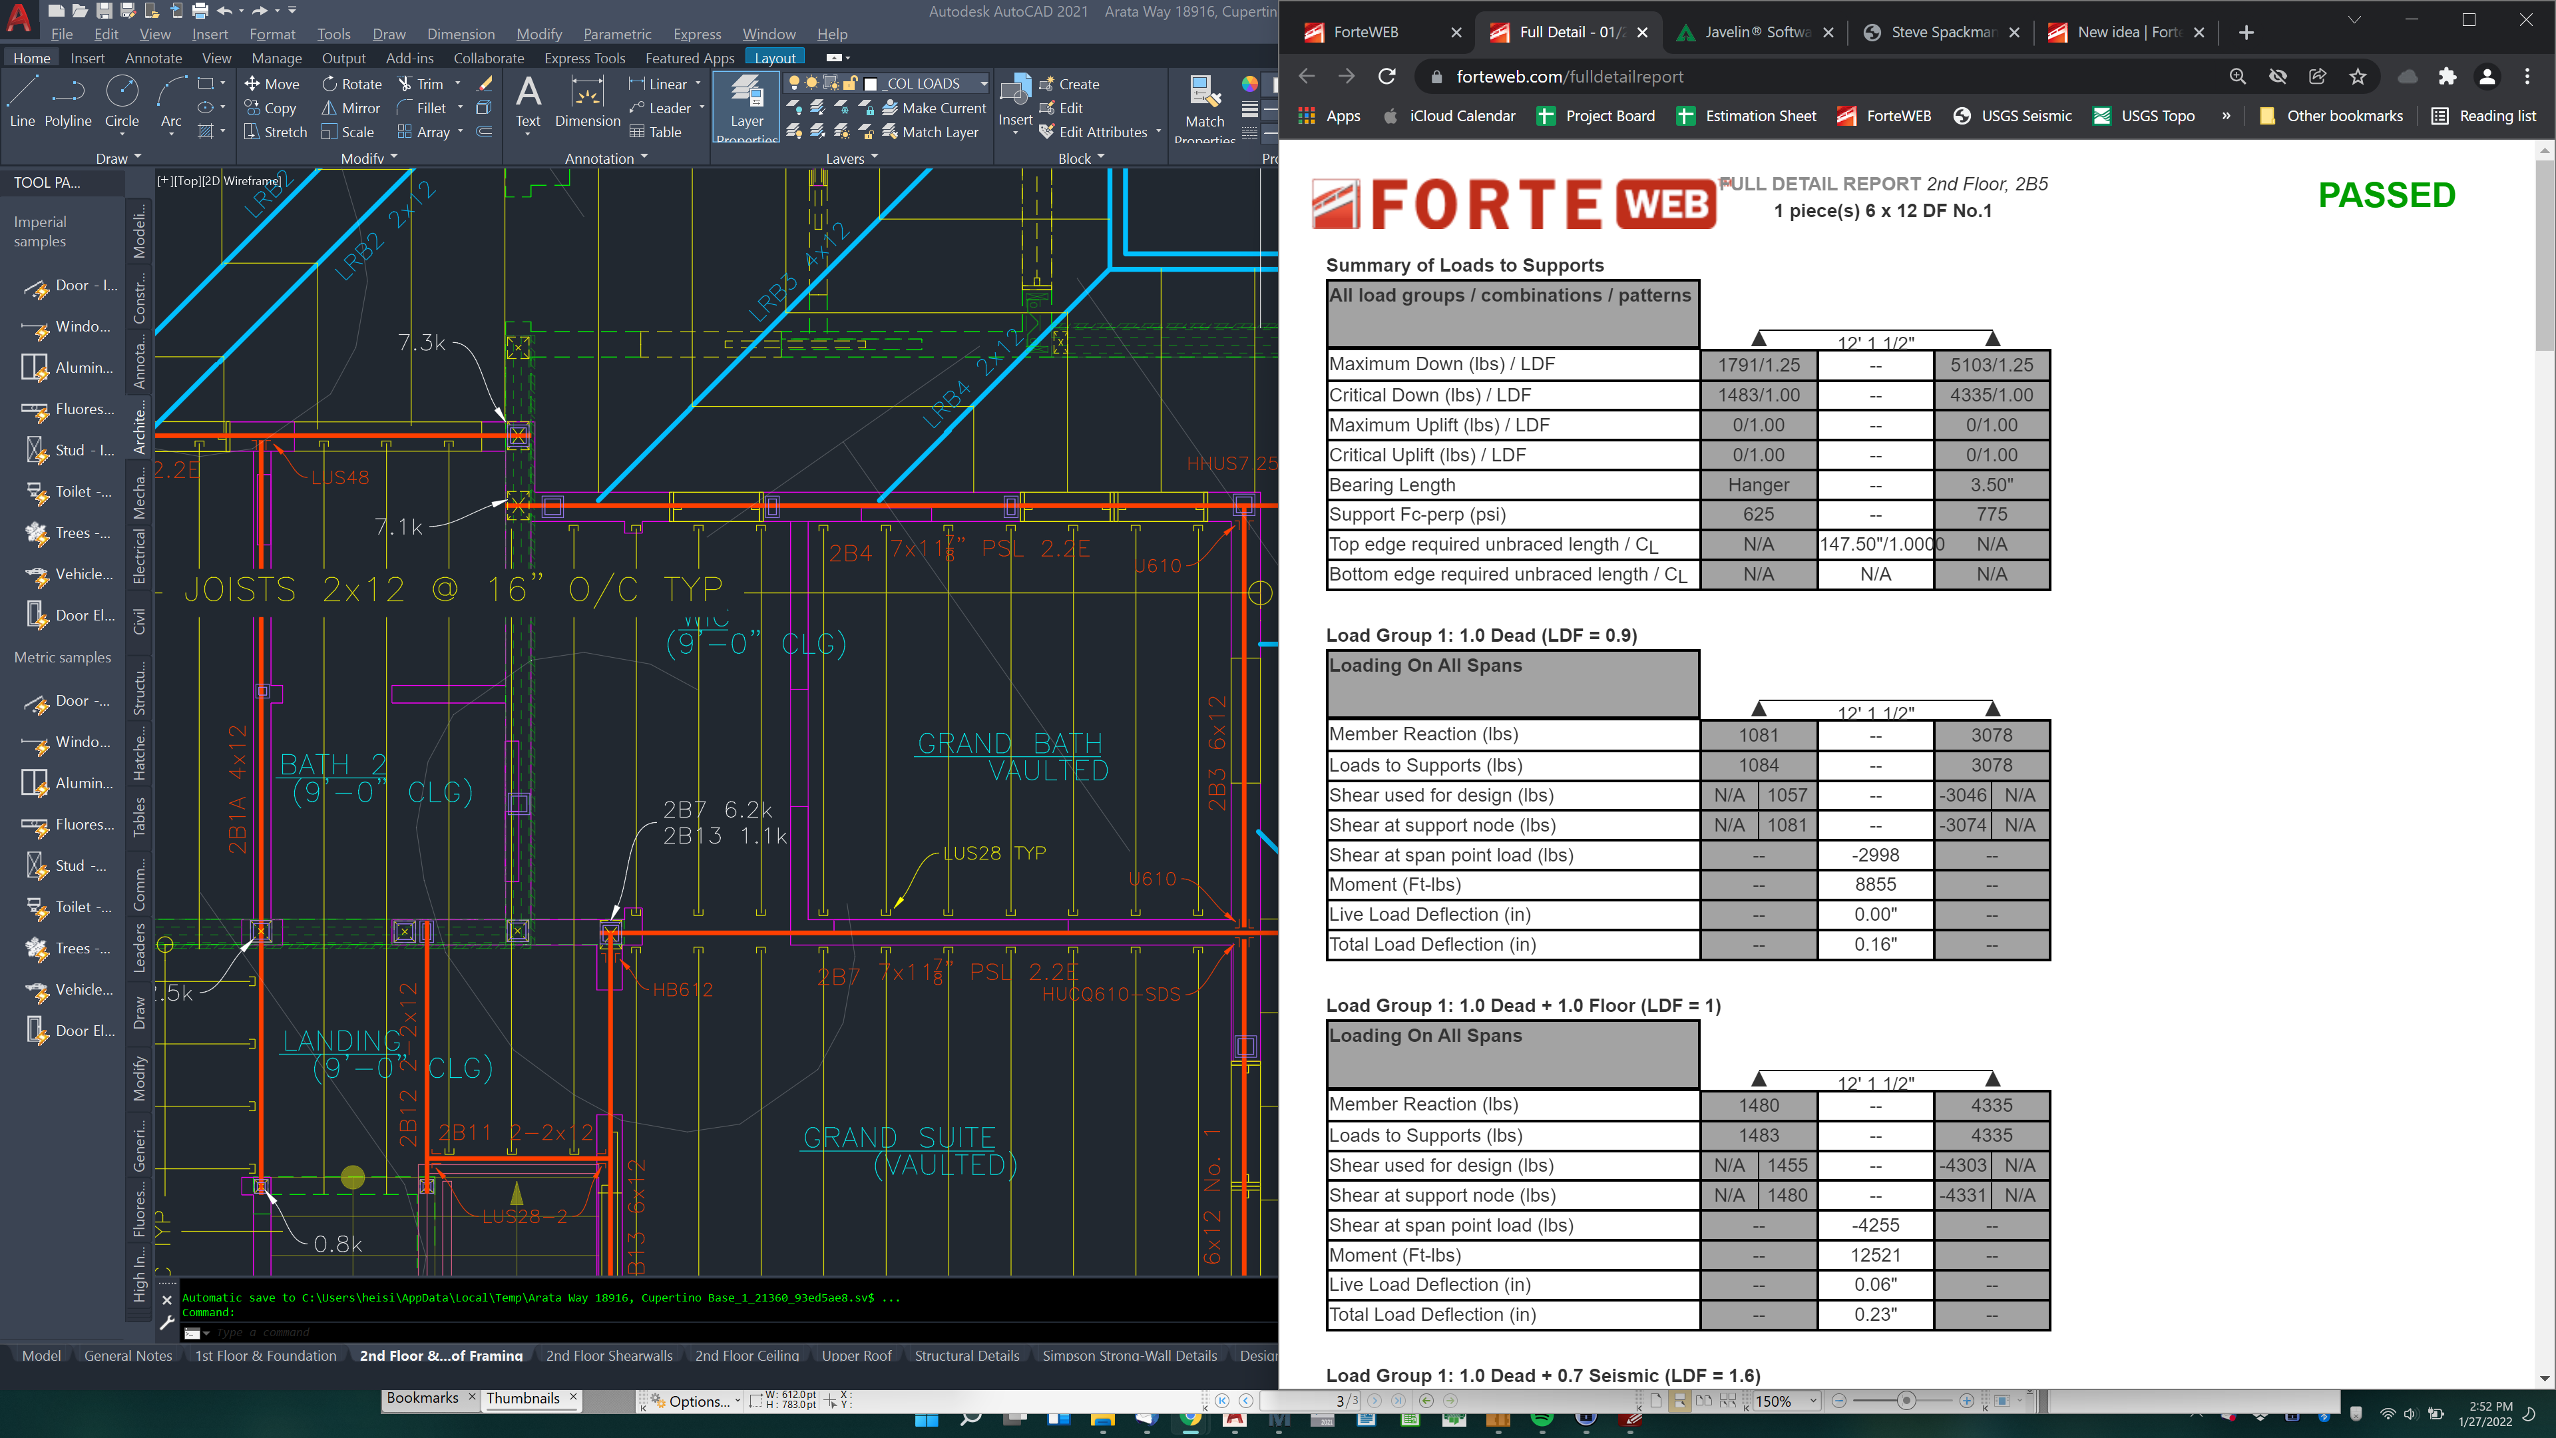
Task: Choose the Stretch tool
Action: point(275,132)
